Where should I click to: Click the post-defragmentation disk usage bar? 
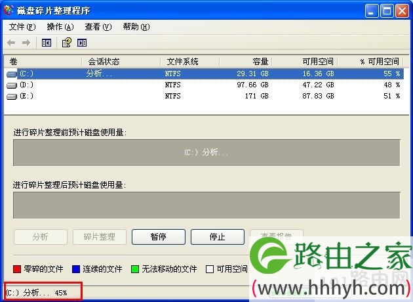[206, 205]
